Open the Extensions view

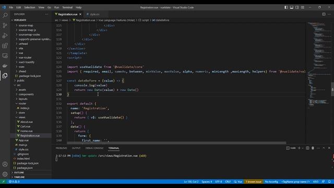[x=5, y=45]
